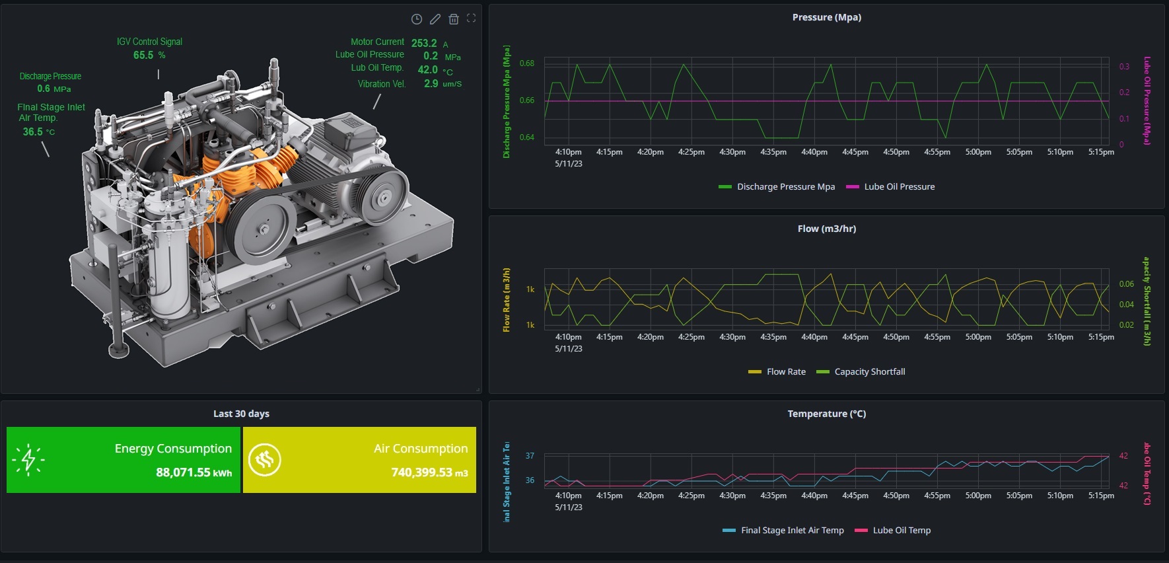Click the Air Consumption stat tile
Screen dimensions: 1169x563
359,460
